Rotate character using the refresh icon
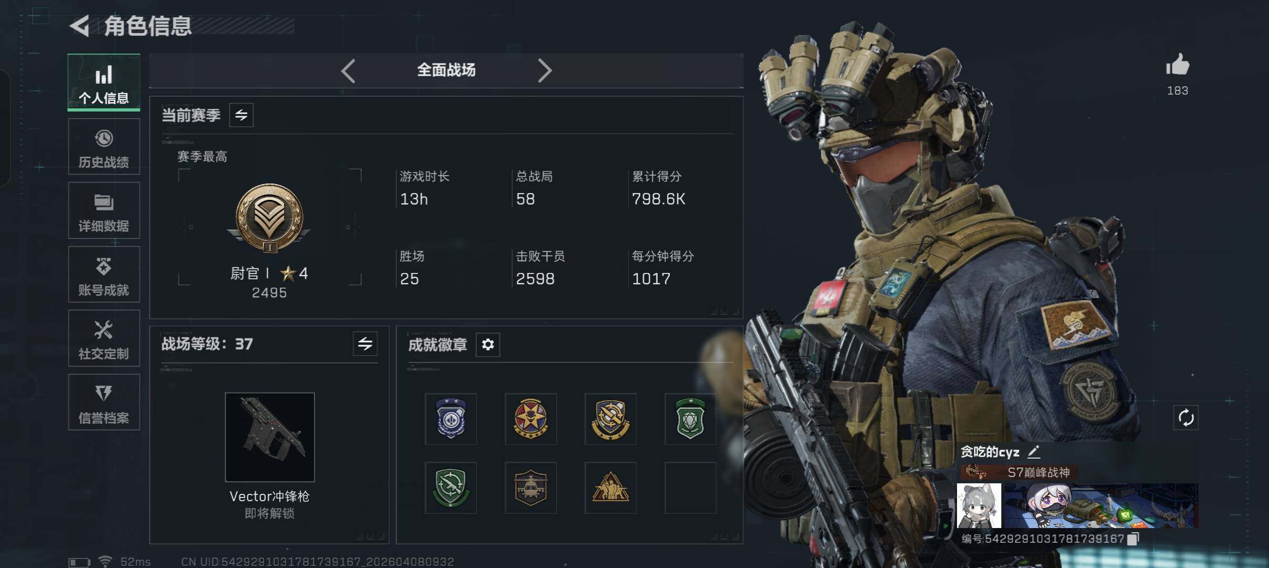Screen dimensions: 1269x568 pyautogui.click(x=1186, y=418)
